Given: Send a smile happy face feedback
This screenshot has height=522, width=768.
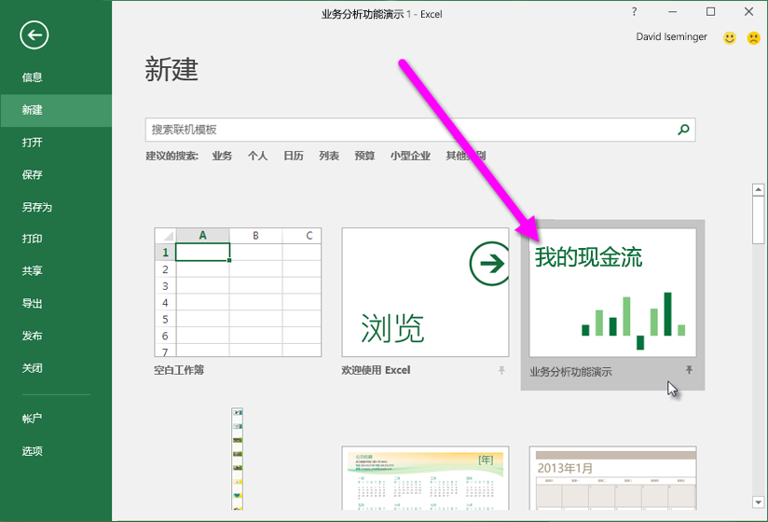Looking at the screenshot, I should pos(729,37).
